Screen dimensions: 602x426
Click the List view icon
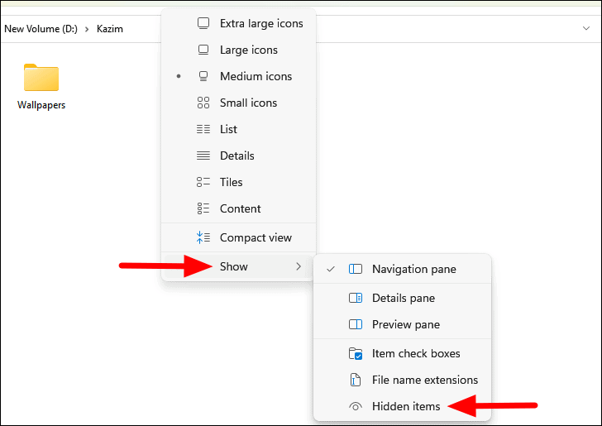[203, 129]
